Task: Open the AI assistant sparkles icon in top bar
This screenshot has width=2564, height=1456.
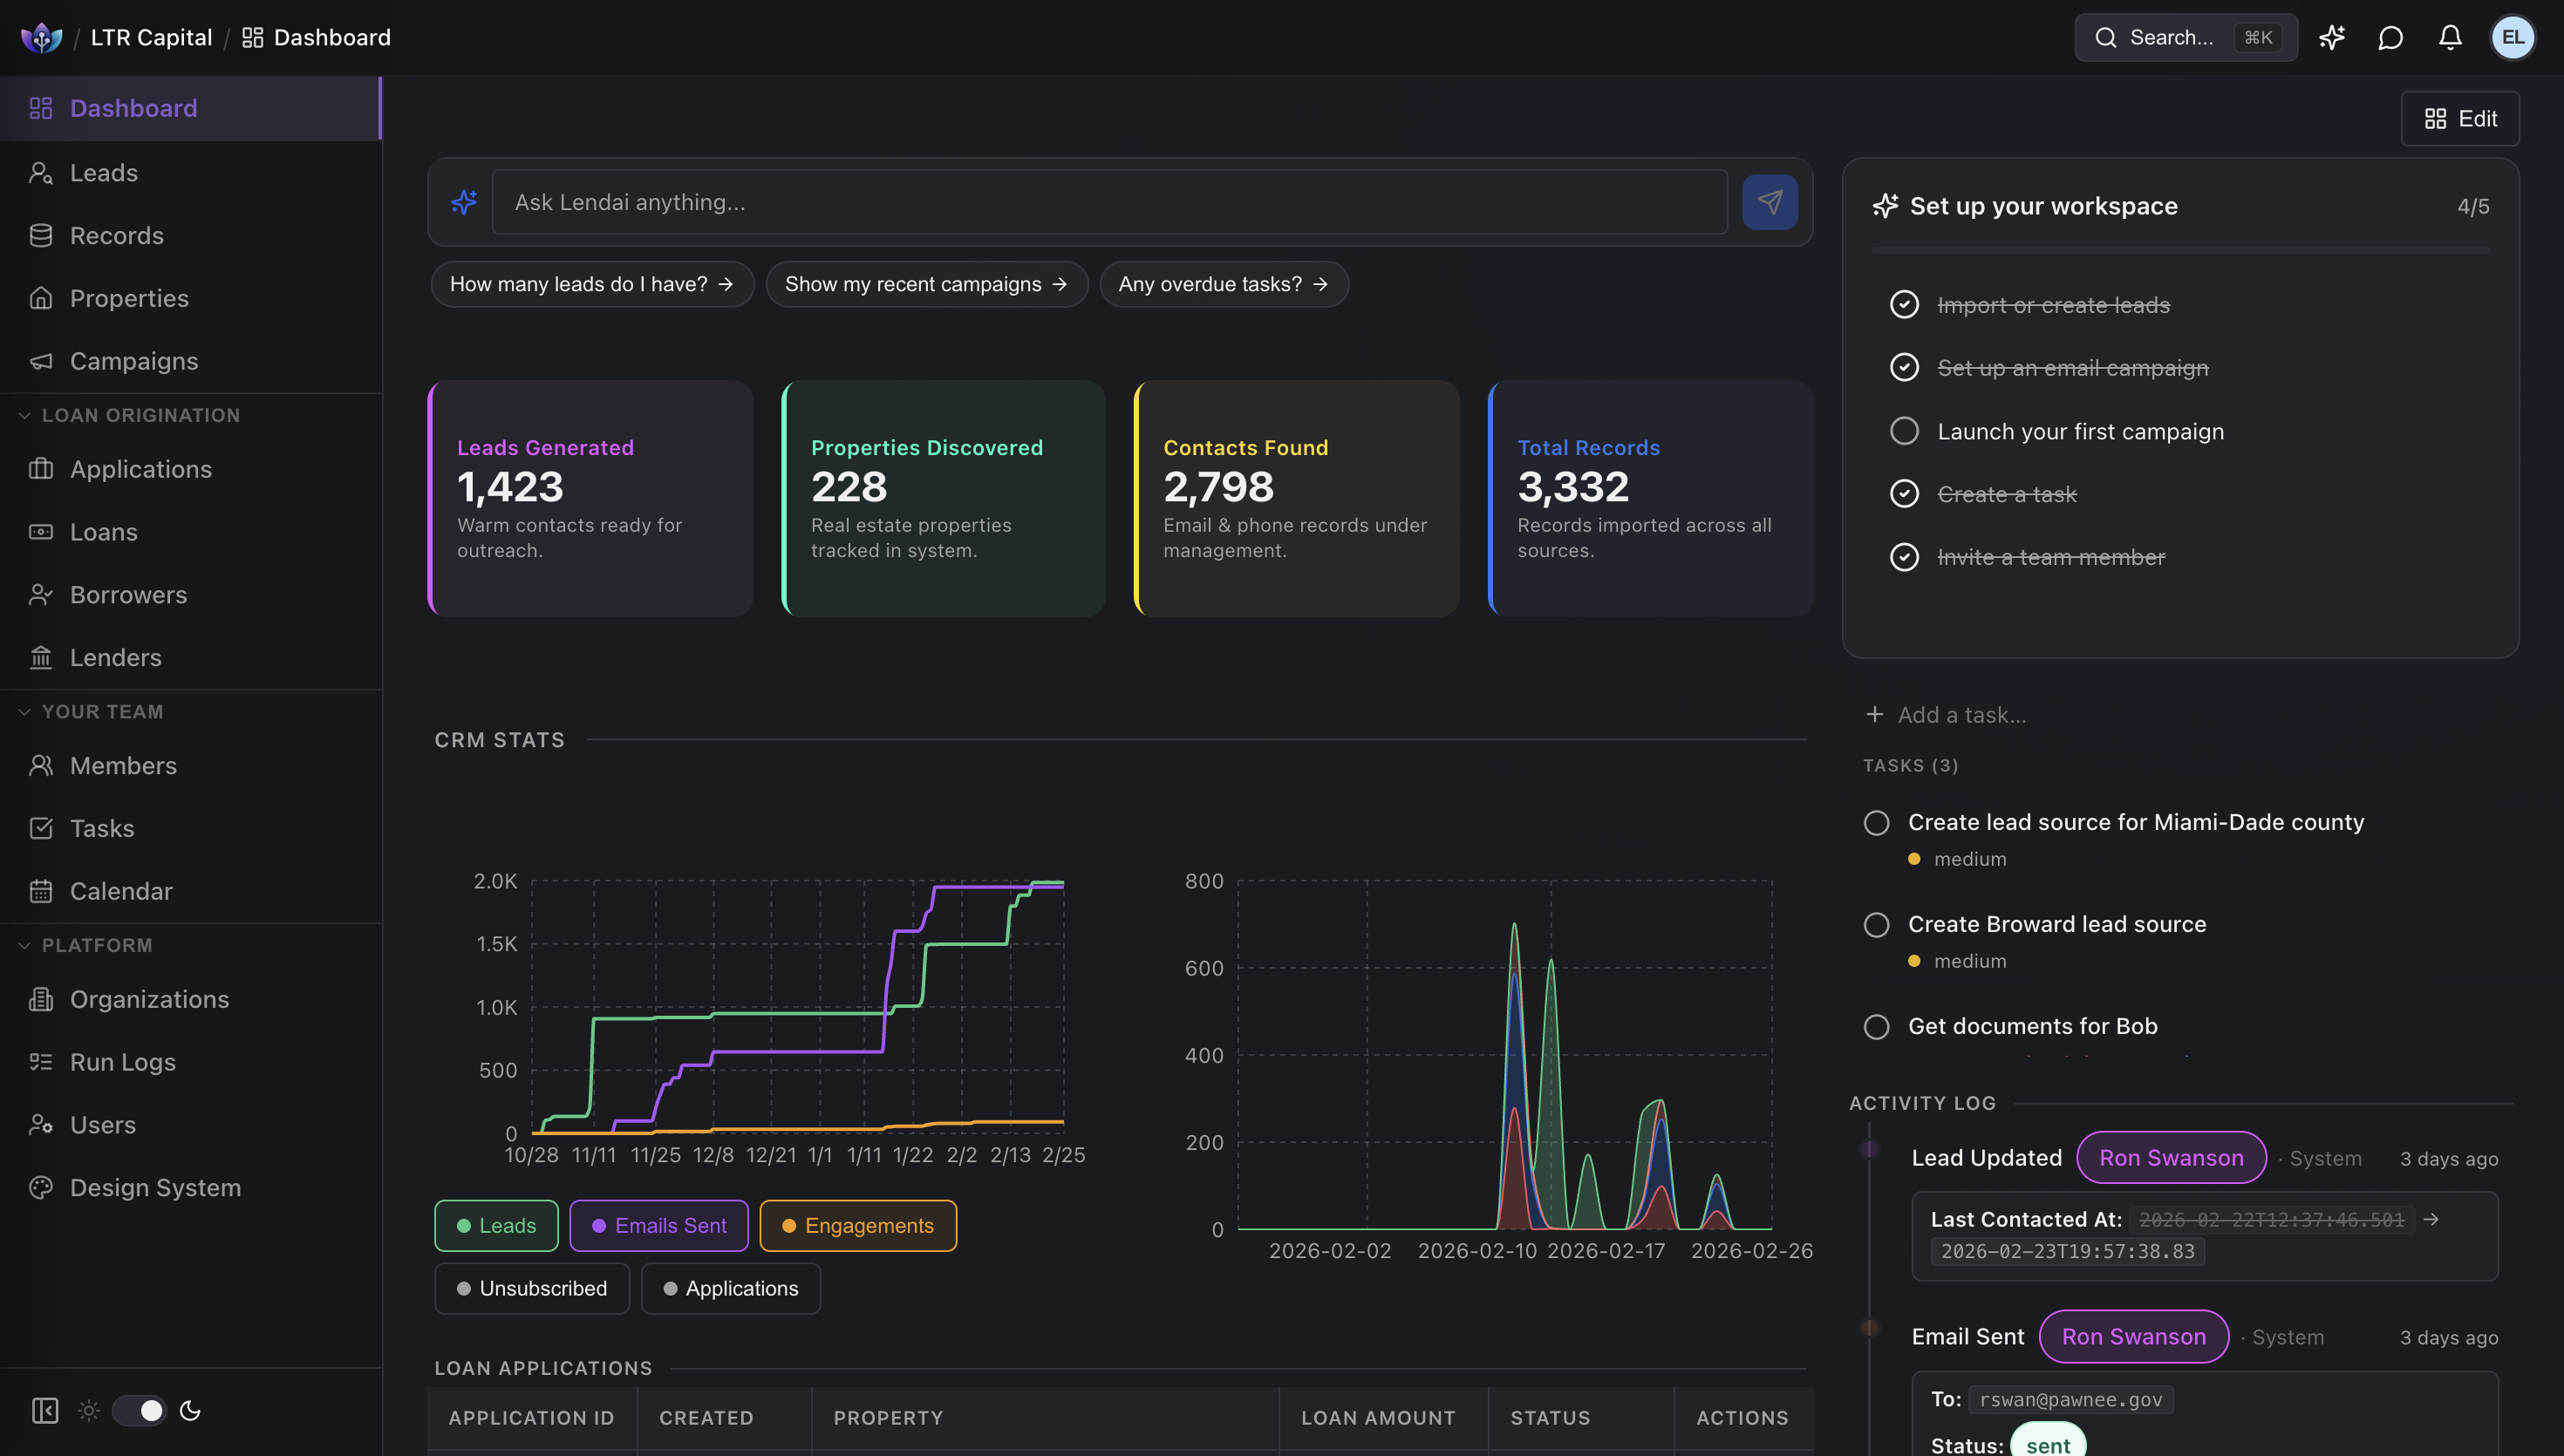Action: (x=2332, y=37)
